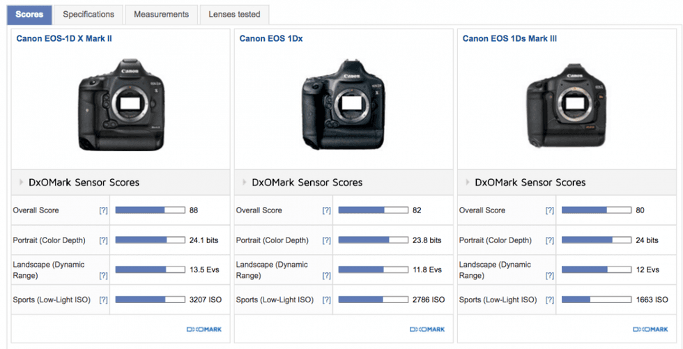Image resolution: width=683 pixels, height=349 pixels.
Task: Click the Canon EOS 1Dx camera photo
Action: [x=344, y=105]
